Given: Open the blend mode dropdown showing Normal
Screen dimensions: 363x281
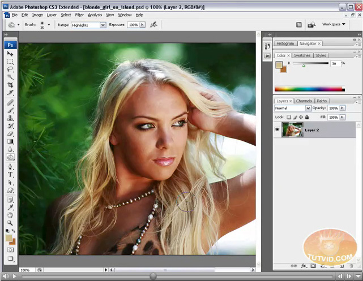Looking at the screenshot, I should coord(292,108).
